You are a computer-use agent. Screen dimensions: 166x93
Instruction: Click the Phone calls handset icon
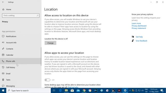pos(3,61)
